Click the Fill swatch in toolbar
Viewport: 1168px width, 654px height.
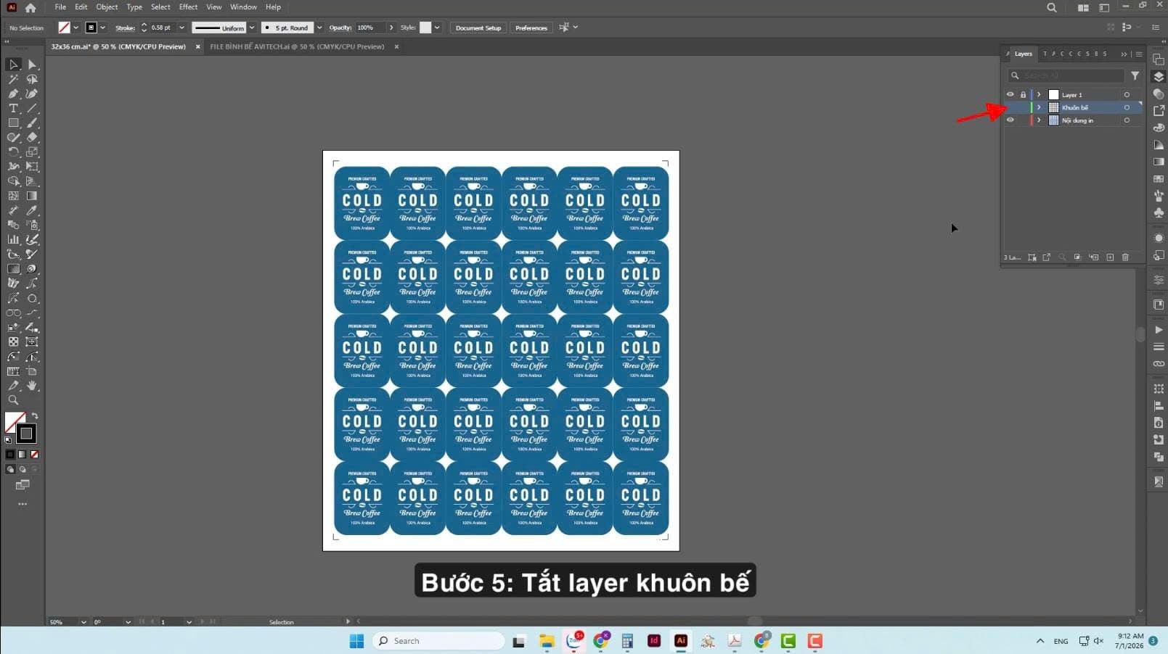click(15, 422)
